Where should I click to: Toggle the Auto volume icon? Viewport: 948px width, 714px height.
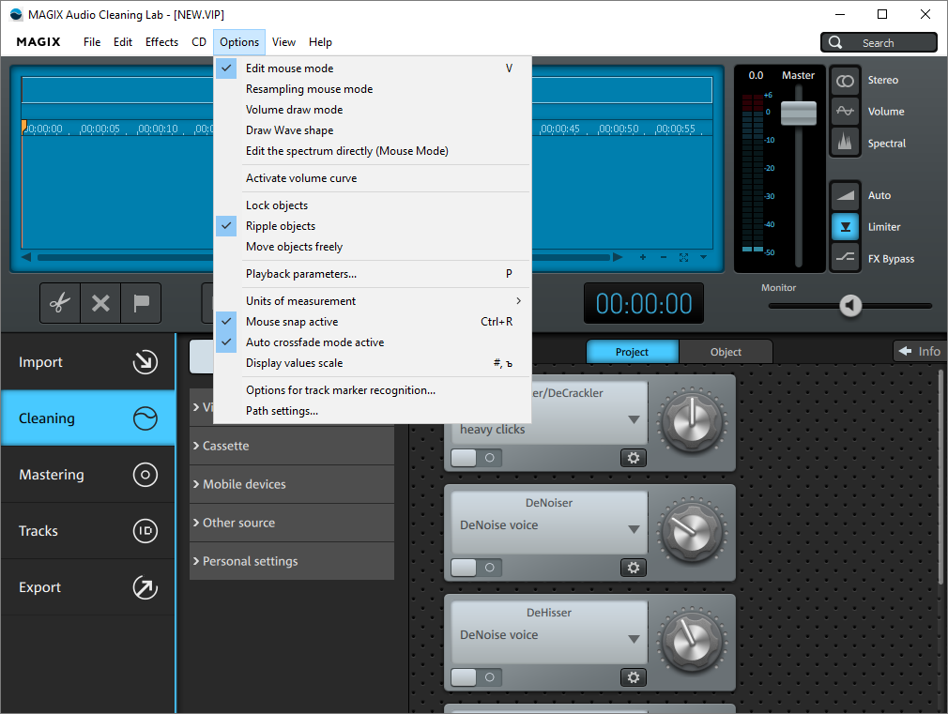click(845, 195)
